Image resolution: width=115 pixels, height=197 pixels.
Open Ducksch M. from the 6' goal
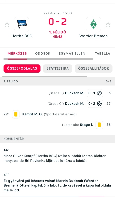click(x=75, y=93)
